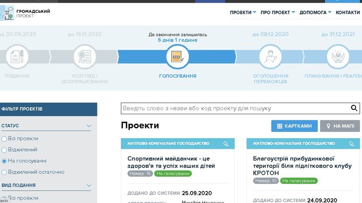This screenshot has height=203, width=362.
Task: Open the Контакти page
Action: click(x=348, y=12)
